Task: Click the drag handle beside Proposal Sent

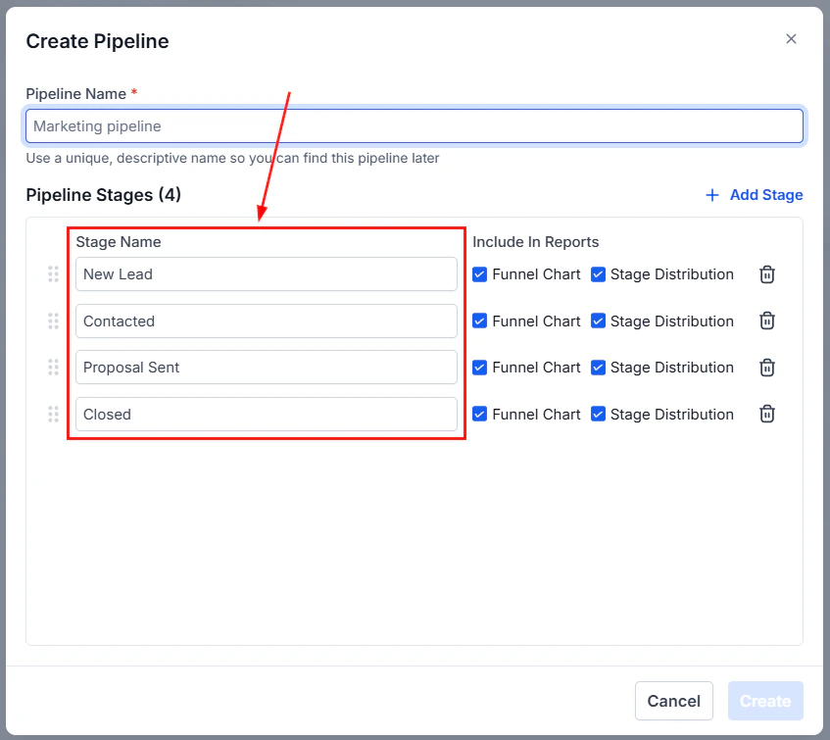Action: click(54, 368)
